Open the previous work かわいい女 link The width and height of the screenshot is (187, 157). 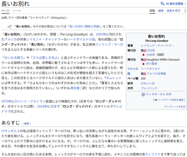[x=147, y=83]
